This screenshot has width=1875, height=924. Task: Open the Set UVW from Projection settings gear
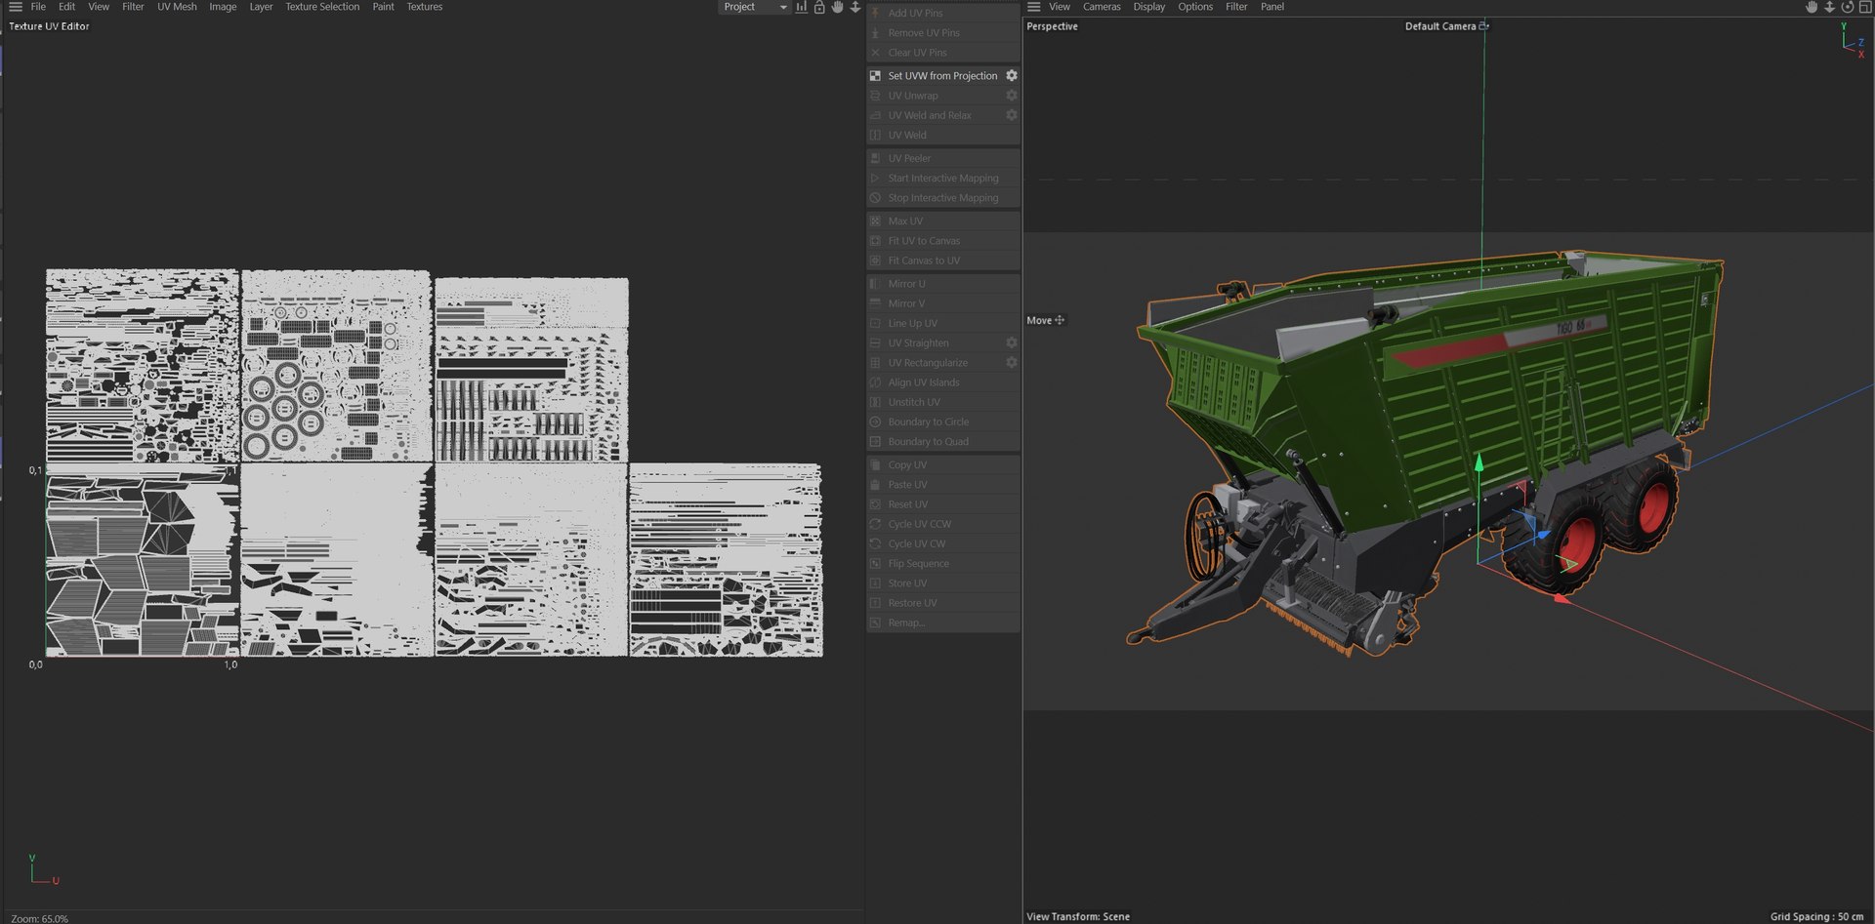(x=1012, y=75)
